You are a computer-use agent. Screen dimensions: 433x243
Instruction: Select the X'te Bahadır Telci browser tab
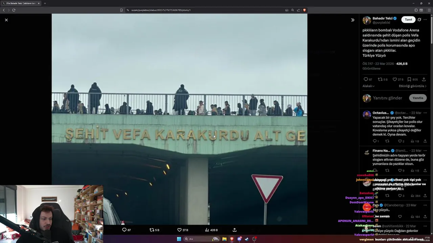point(21,3)
